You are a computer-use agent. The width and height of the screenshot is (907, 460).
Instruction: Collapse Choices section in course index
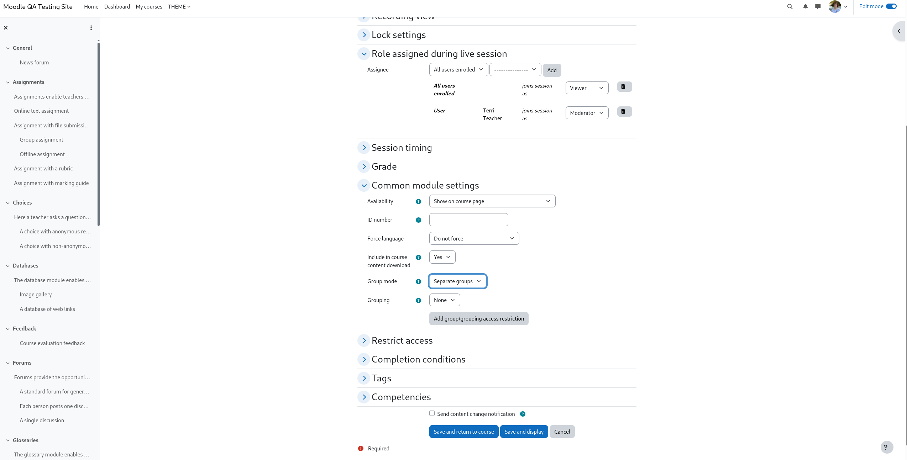point(8,203)
